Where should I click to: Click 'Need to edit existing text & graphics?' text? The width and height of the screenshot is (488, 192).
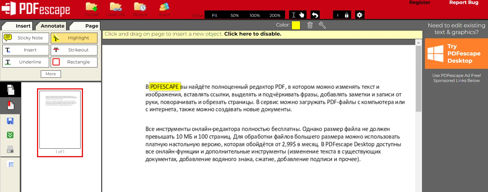(456, 29)
